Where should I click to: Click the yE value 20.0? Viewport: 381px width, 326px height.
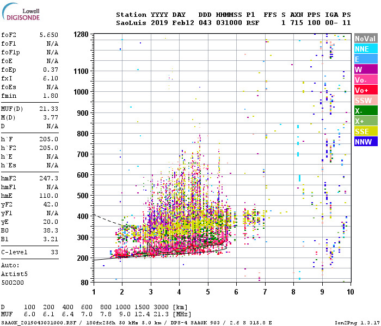[51, 222]
